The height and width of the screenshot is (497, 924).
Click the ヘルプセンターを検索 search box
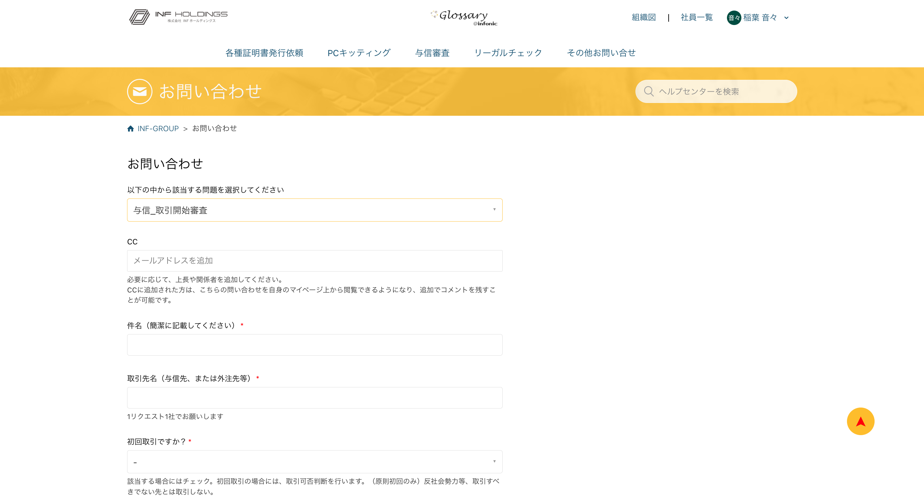click(x=716, y=91)
